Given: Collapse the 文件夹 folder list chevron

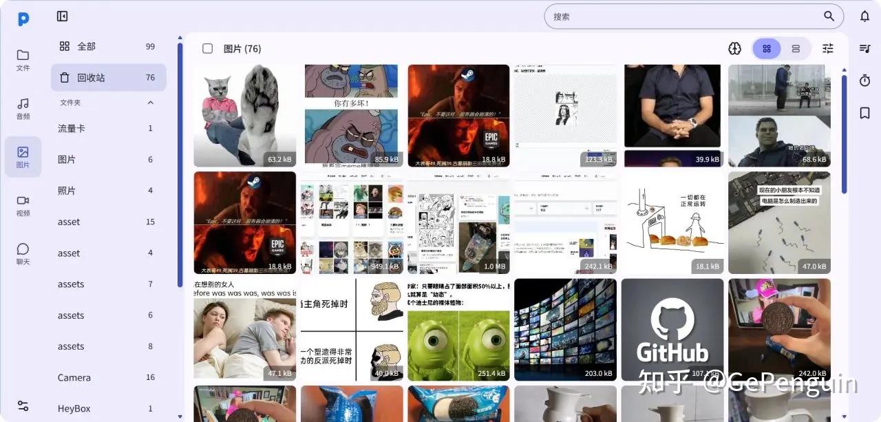Looking at the screenshot, I should pyautogui.click(x=151, y=103).
